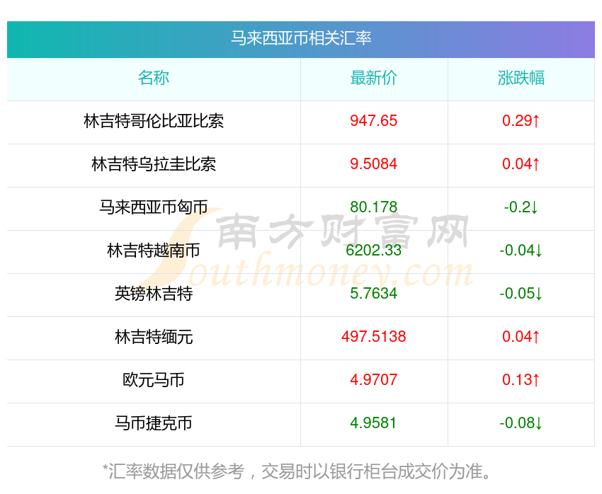This screenshot has height=494, width=602.
Task: Click the price 5.7634
Action: click(x=373, y=294)
